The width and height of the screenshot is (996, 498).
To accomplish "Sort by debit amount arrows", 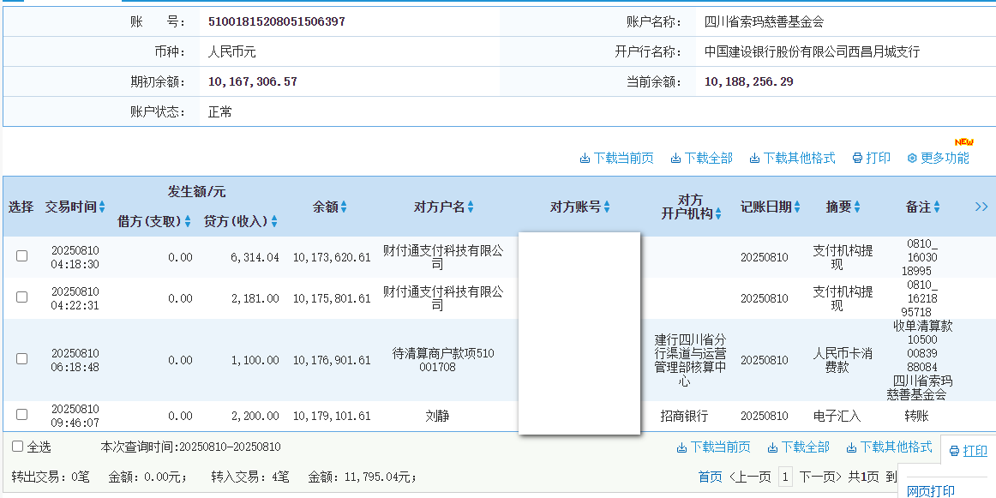I will click(x=188, y=222).
